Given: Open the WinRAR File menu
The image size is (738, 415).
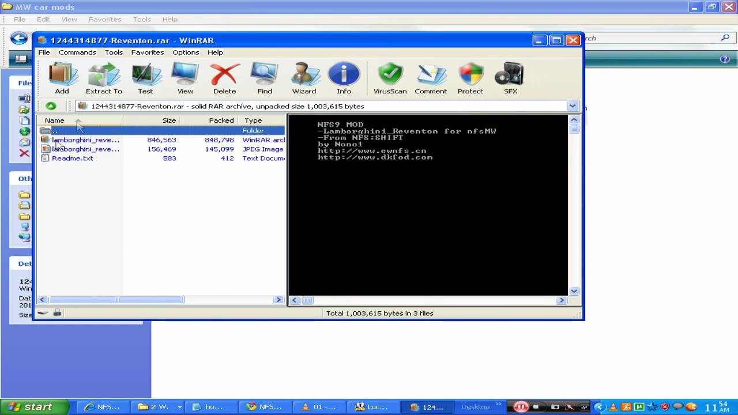Looking at the screenshot, I should tap(44, 52).
